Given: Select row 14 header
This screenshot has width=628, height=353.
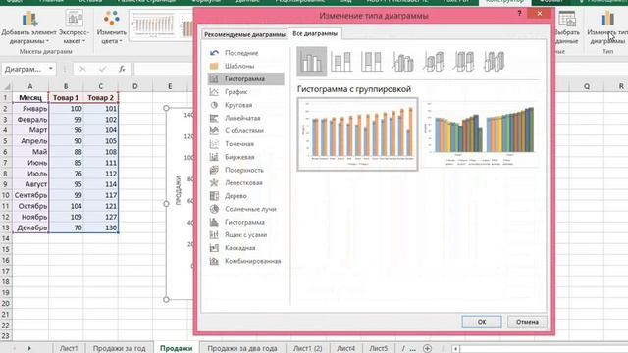Looking at the screenshot, I should click(x=6, y=238).
